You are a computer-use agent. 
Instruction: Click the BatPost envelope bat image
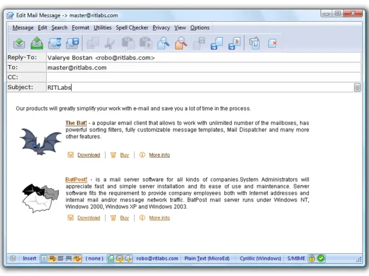[x=41, y=198]
